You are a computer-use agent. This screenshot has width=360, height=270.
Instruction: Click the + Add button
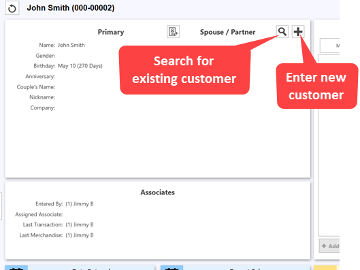pyautogui.click(x=329, y=246)
